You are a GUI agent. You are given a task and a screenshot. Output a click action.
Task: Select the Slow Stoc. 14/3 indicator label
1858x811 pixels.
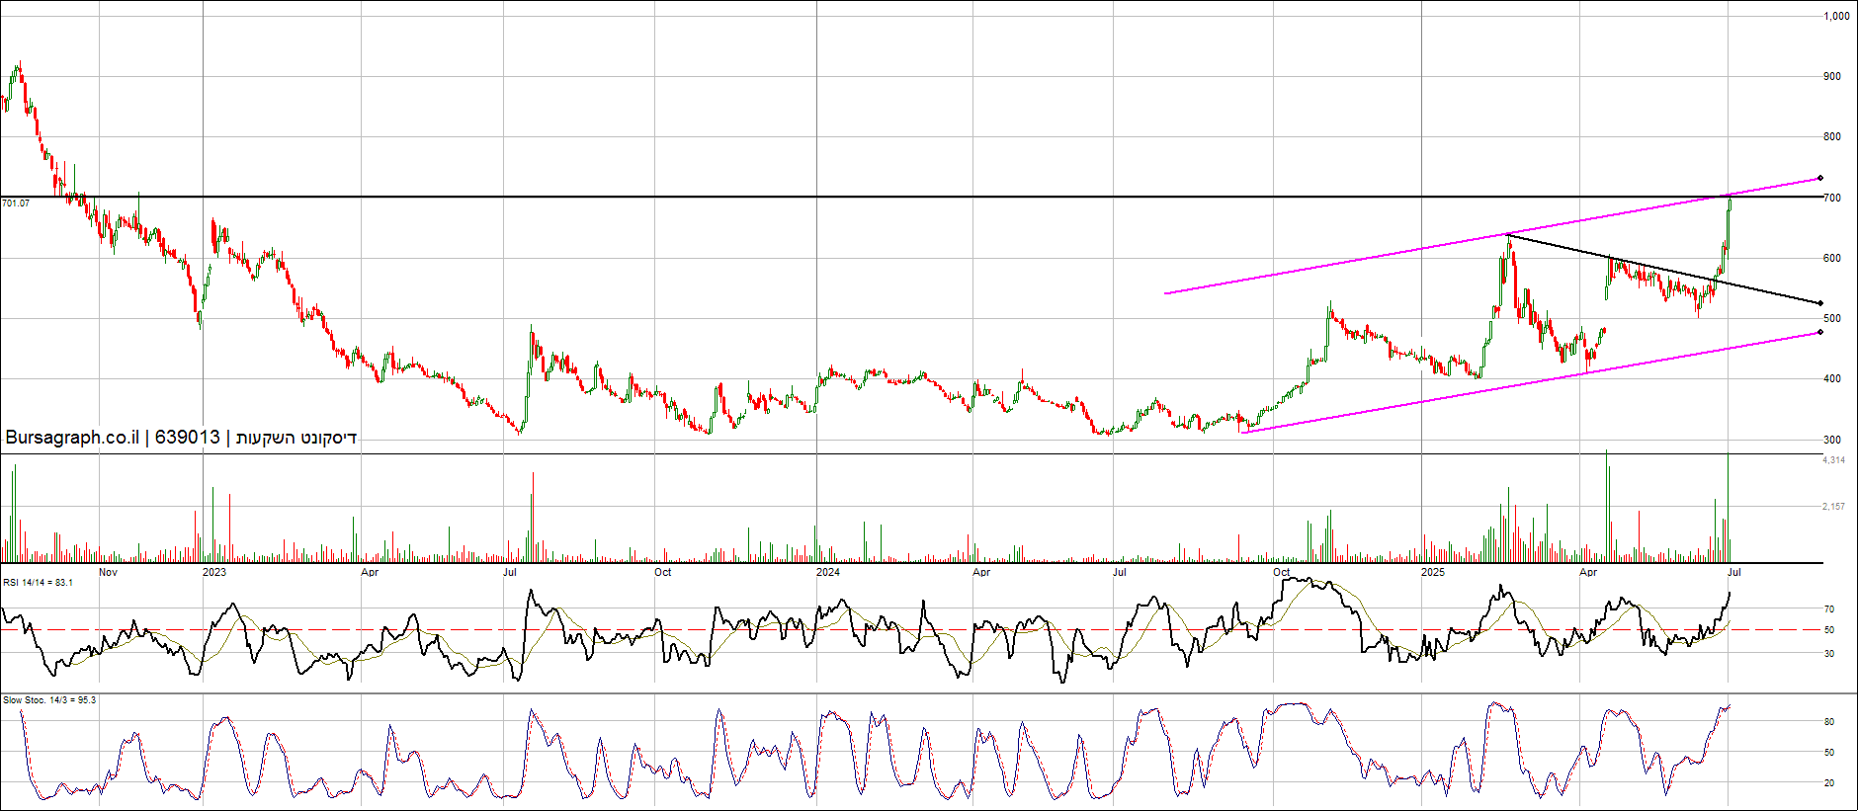pyautogui.click(x=49, y=700)
